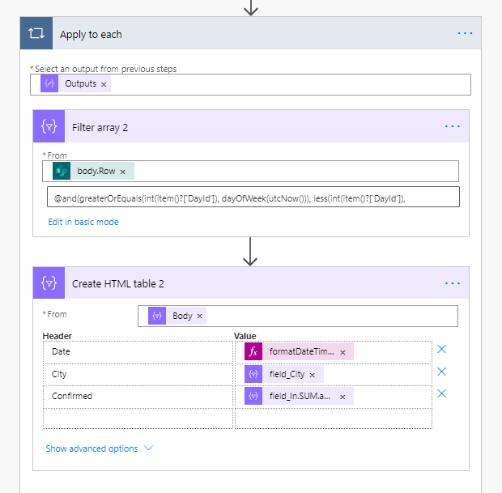The image size is (502, 493).
Task: Delete the Date header row
Action: [x=442, y=350]
